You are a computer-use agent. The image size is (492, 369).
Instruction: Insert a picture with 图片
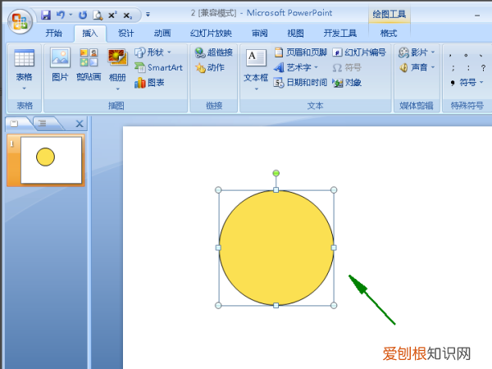[60, 64]
